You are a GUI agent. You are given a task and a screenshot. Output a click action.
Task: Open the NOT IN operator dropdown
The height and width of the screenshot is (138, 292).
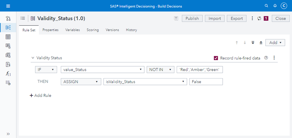click(160, 70)
